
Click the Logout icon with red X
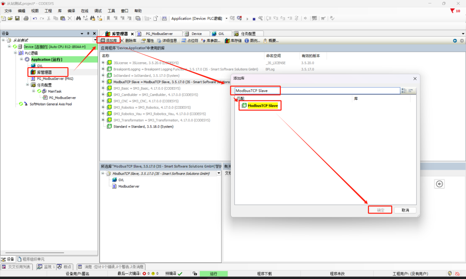click(x=239, y=19)
